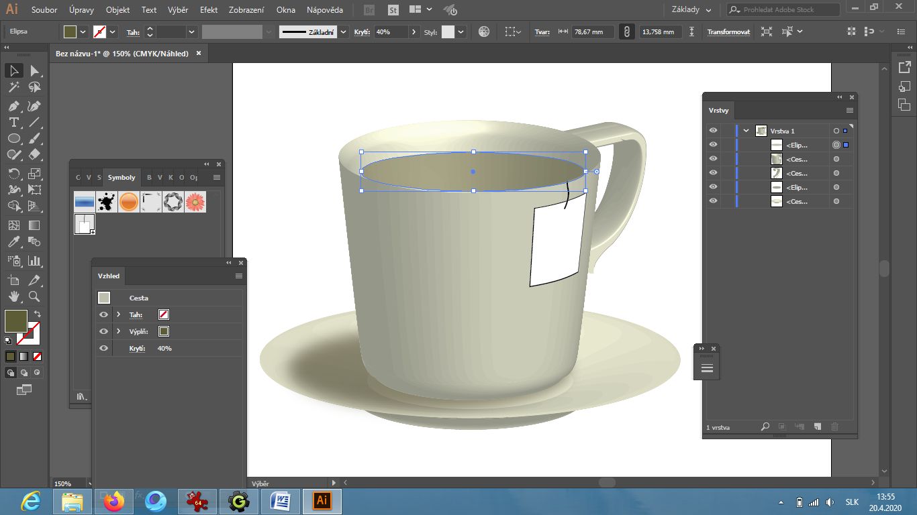Select the Pen tool
The width and height of the screenshot is (917, 515).
point(13,106)
